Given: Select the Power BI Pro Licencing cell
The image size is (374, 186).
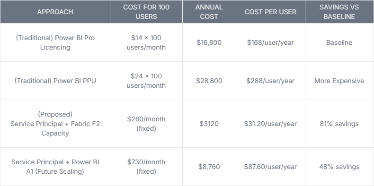Looking at the screenshot, I should pyautogui.click(x=55, y=42).
